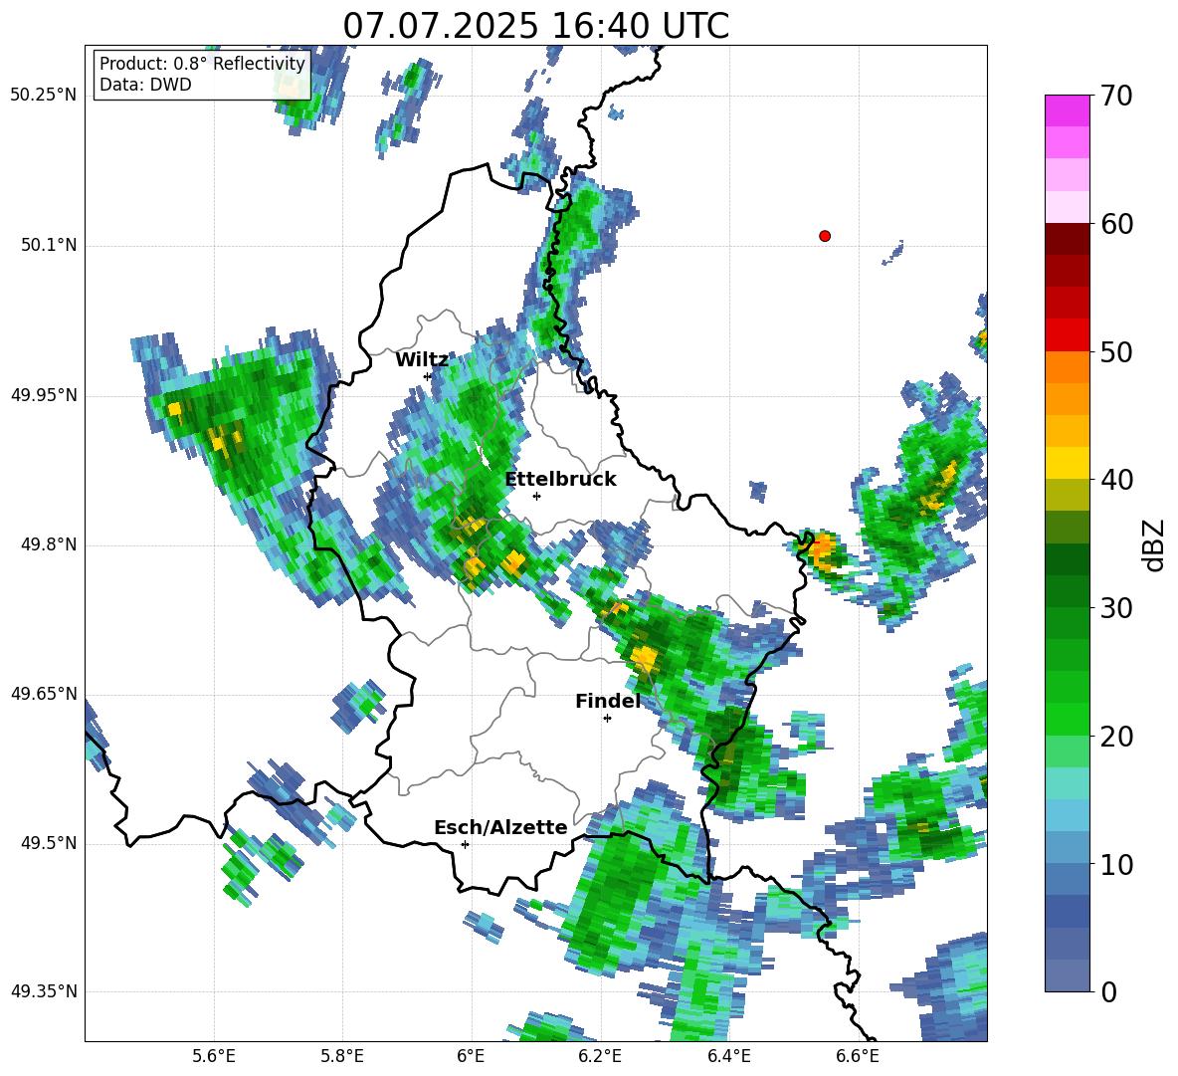This screenshot has height=1076, width=1178.
Task: Click the Findel station label
Action: click(x=608, y=701)
